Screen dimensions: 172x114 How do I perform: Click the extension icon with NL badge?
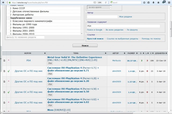click(x=164, y=2)
